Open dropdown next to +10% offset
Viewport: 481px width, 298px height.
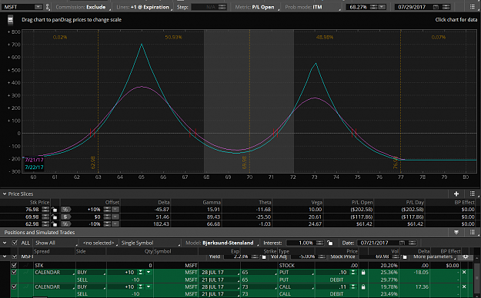[115, 210]
